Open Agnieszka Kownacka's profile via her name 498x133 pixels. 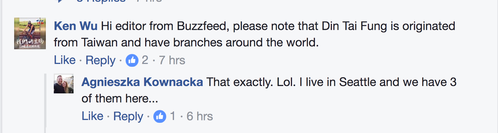[142, 82]
